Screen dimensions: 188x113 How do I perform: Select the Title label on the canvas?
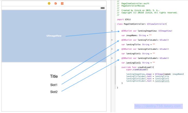54,76
